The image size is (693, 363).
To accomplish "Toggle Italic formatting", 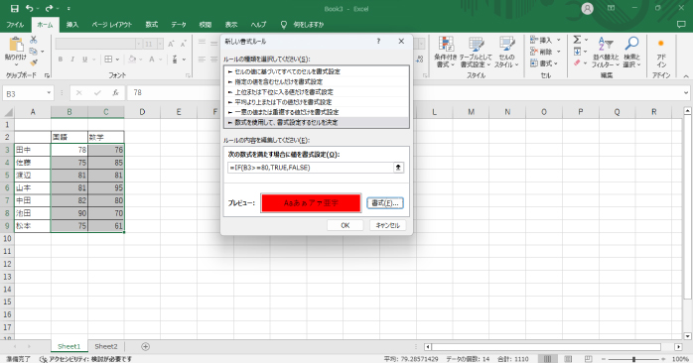I will click(x=72, y=60).
